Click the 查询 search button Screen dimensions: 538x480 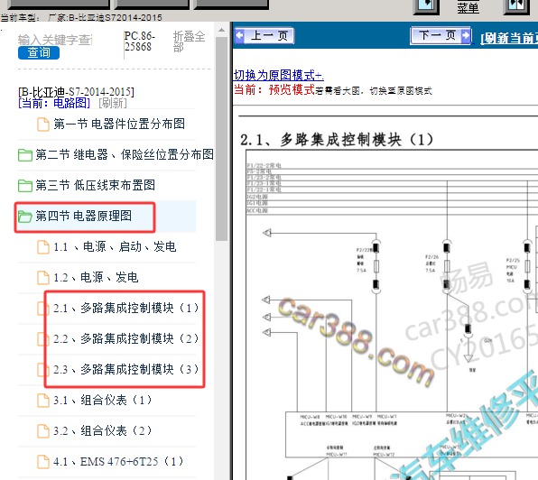(39, 53)
